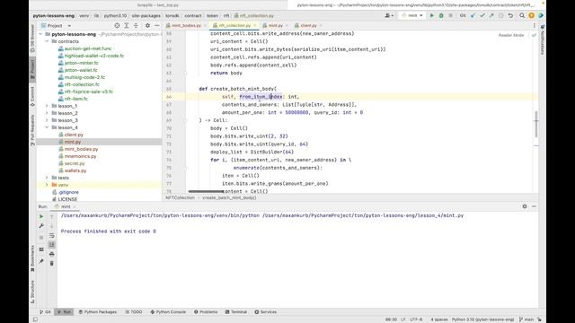Open Problems tool window
Screen dimensions: 575x323
pyautogui.click(x=206, y=312)
